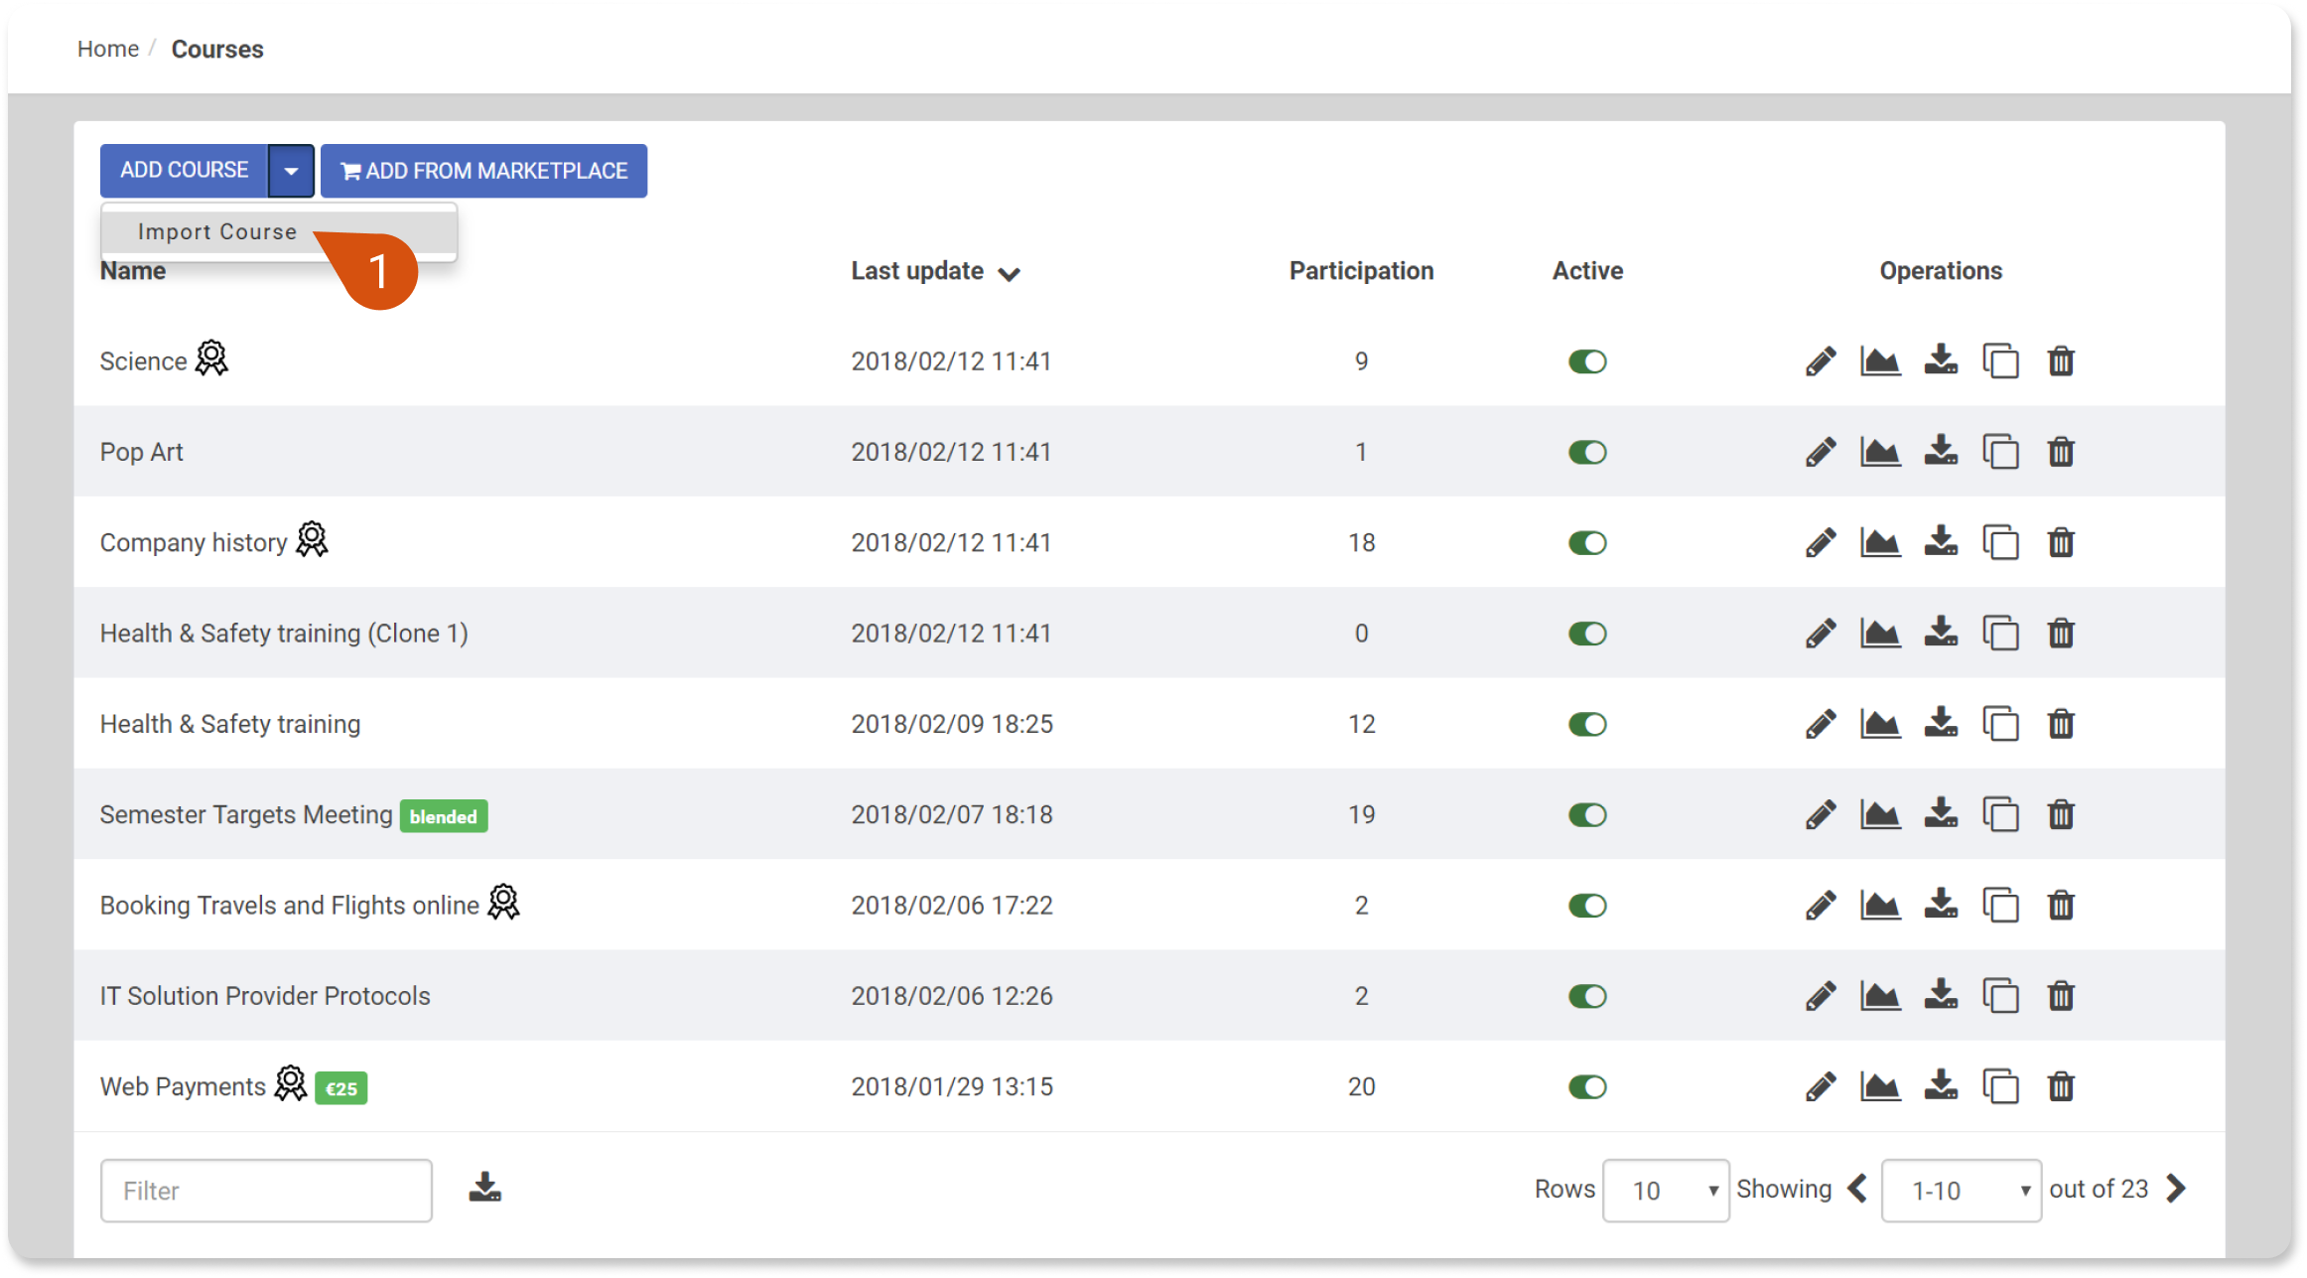Select Import Course menu item
The height and width of the screenshot is (1278, 2307).
(218, 232)
